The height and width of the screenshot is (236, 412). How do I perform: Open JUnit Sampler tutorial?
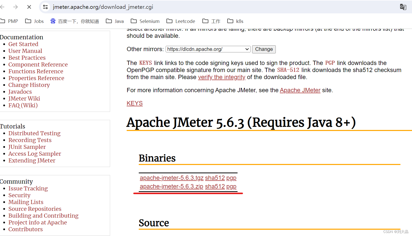tap(27, 147)
